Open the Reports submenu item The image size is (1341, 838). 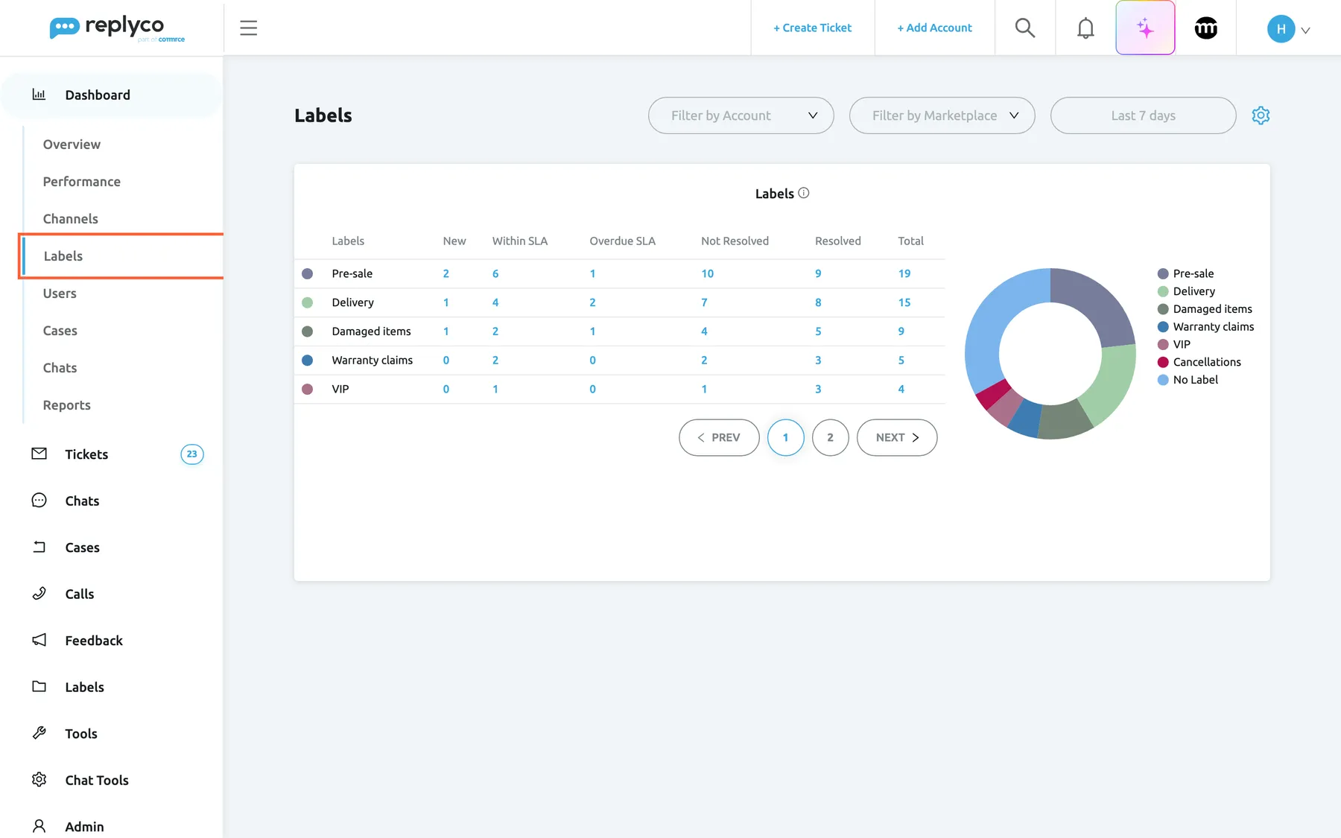pyautogui.click(x=67, y=405)
